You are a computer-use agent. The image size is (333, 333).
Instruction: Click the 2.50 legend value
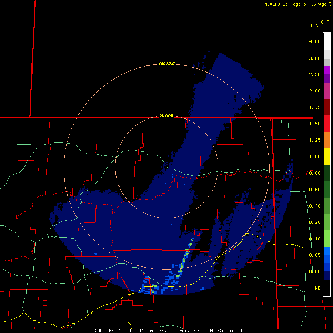point(315,74)
